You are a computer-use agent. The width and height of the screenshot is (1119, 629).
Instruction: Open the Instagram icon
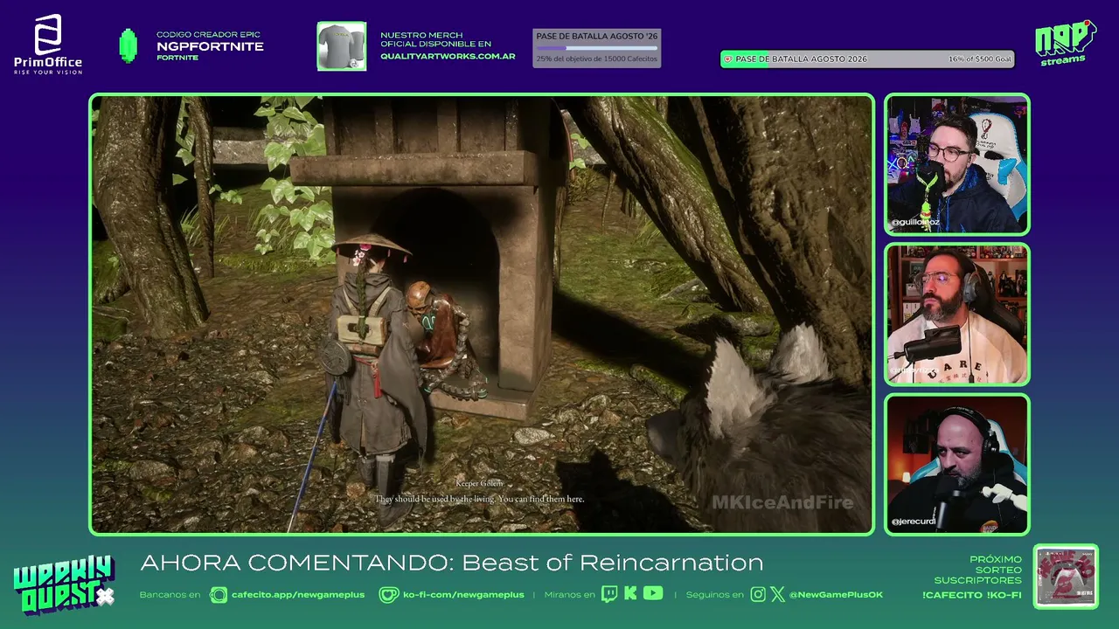click(758, 595)
